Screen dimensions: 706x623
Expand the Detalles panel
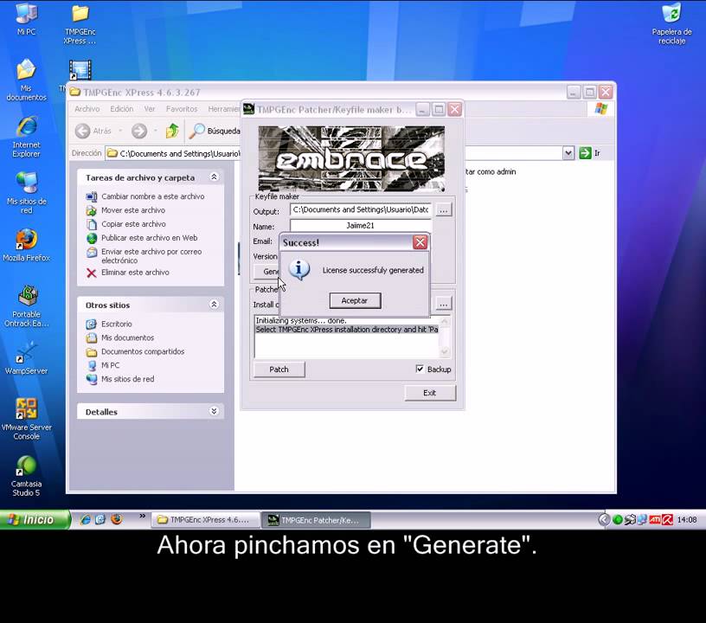[215, 411]
